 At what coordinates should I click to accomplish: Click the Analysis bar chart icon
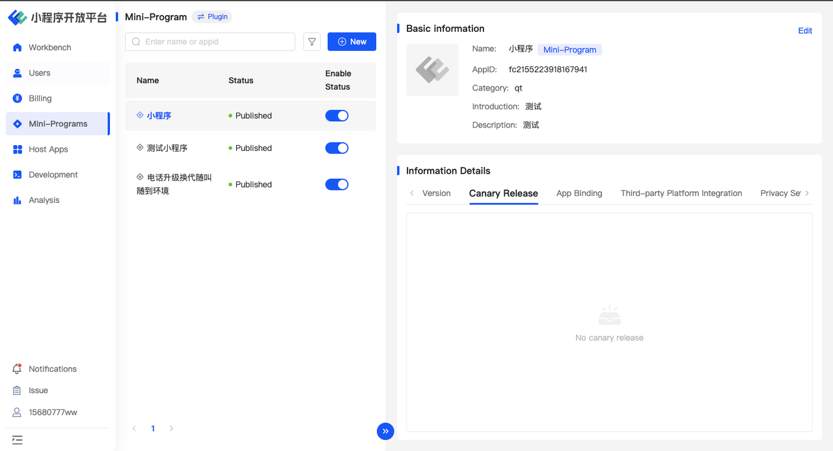17,200
